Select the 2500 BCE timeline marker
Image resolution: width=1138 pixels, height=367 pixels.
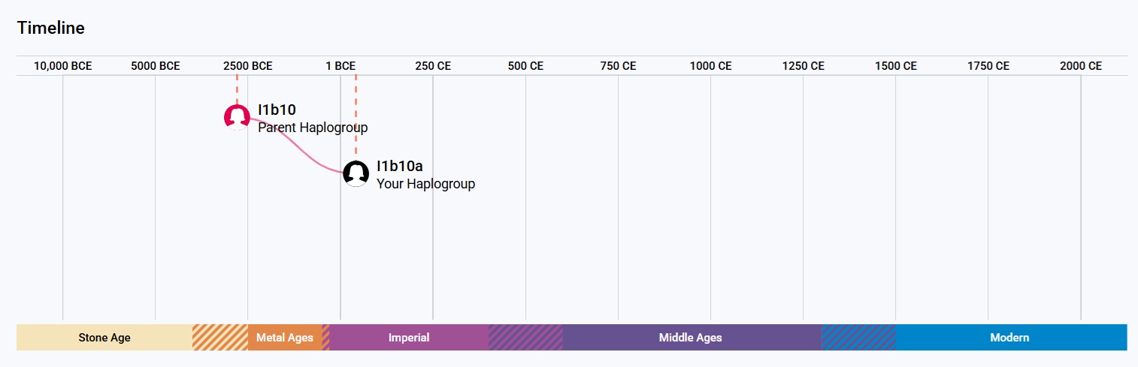(248, 66)
